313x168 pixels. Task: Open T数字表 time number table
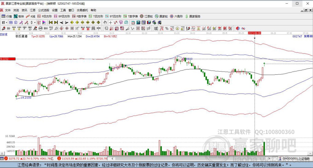click(x=131, y=16)
